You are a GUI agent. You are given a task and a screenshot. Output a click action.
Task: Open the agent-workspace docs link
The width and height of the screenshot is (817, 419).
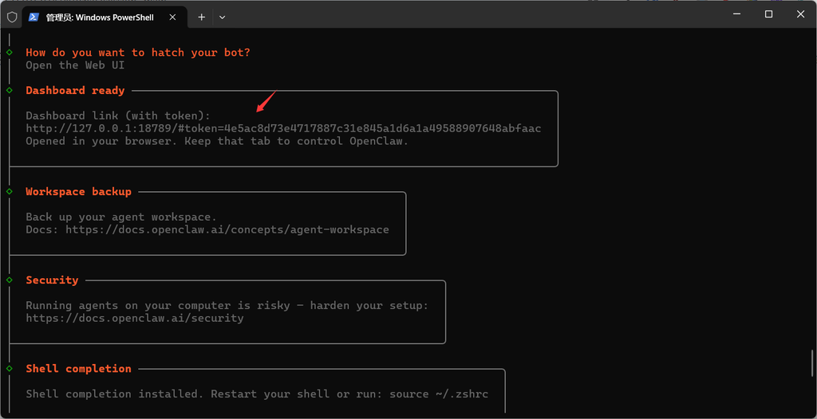(227, 229)
